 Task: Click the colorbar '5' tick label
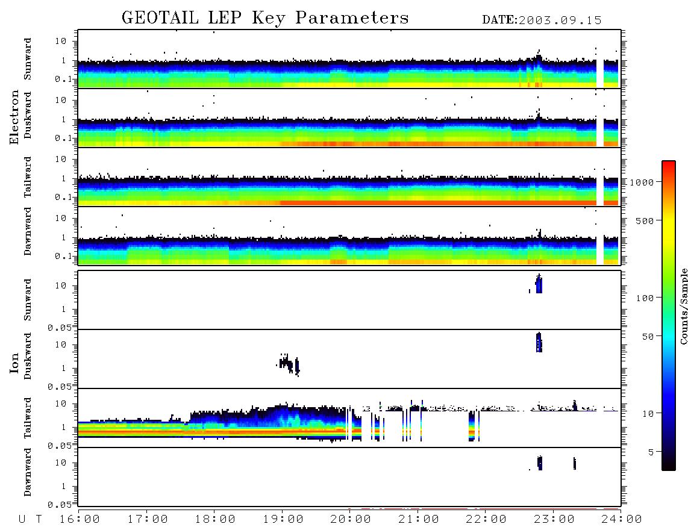651,452
